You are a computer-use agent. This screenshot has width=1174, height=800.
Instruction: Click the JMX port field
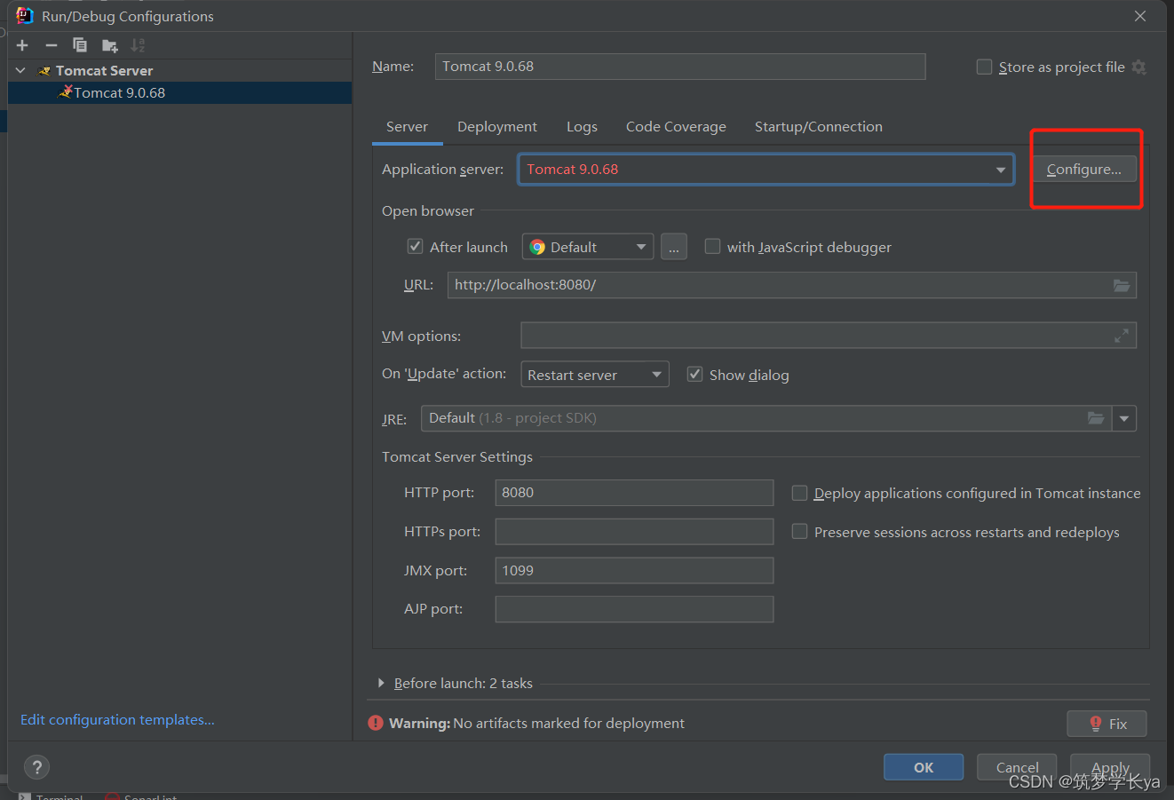click(x=634, y=570)
